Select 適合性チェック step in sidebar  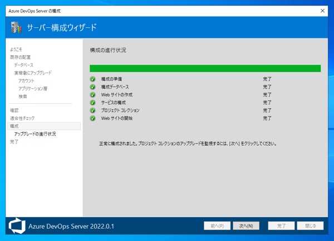pyautogui.click(x=22, y=118)
